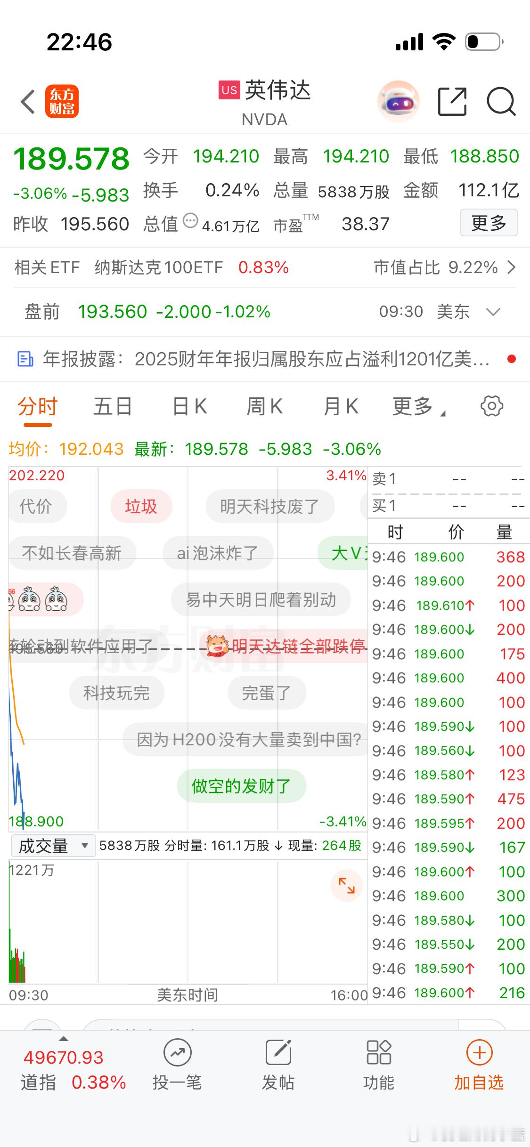Tap the trade row with volume 368
Image resolution: width=530 pixels, height=1147 pixels.
tap(448, 557)
